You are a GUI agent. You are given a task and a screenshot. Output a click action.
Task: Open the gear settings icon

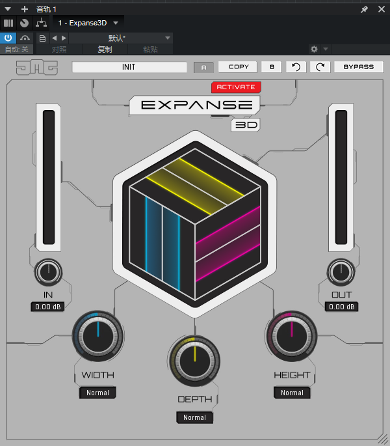[x=314, y=49]
